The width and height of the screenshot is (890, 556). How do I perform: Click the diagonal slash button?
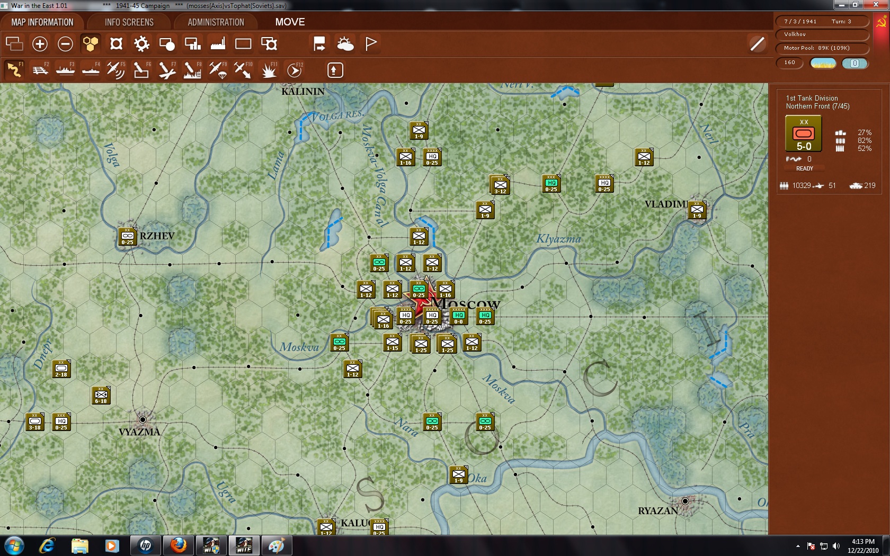pyautogui.click(x=758, y=43)
